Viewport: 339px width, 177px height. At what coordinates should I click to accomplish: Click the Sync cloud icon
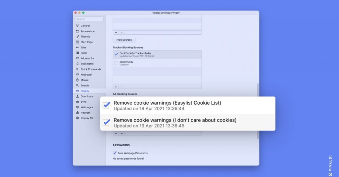coord(77,102)
